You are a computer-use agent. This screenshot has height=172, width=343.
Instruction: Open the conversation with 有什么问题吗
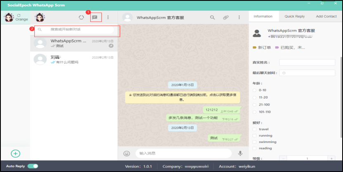pyautogui.click(x=74, y=60)
